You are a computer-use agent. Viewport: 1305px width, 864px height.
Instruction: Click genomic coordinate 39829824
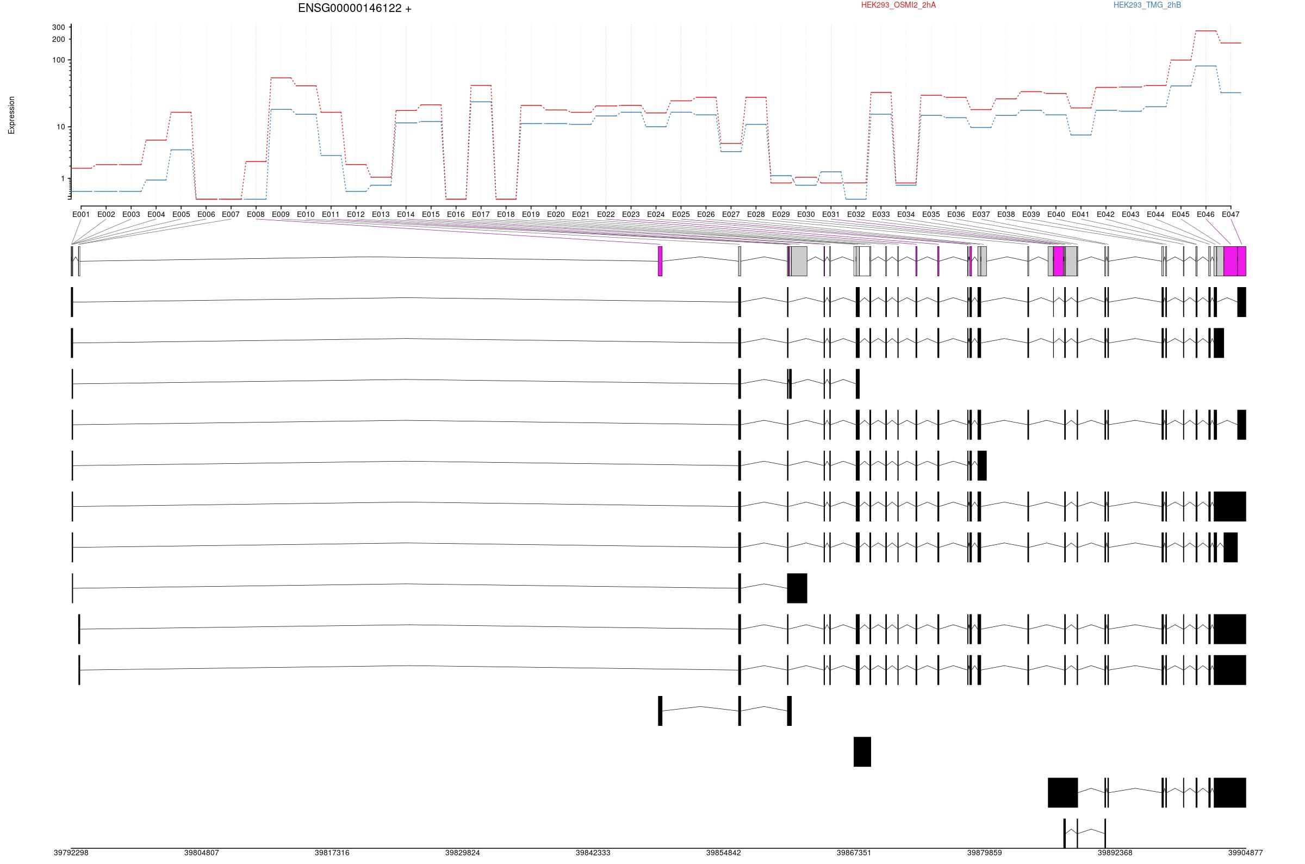462,853
